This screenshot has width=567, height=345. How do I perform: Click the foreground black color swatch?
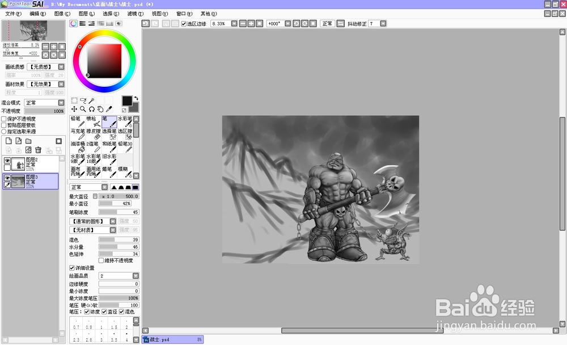point(127,100)
